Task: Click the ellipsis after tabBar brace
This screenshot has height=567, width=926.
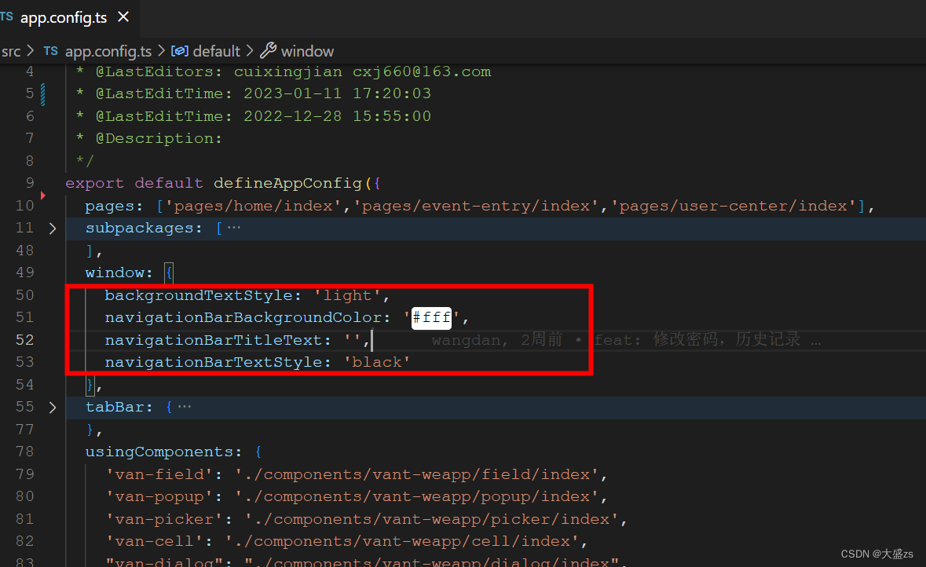Action: 185,406
